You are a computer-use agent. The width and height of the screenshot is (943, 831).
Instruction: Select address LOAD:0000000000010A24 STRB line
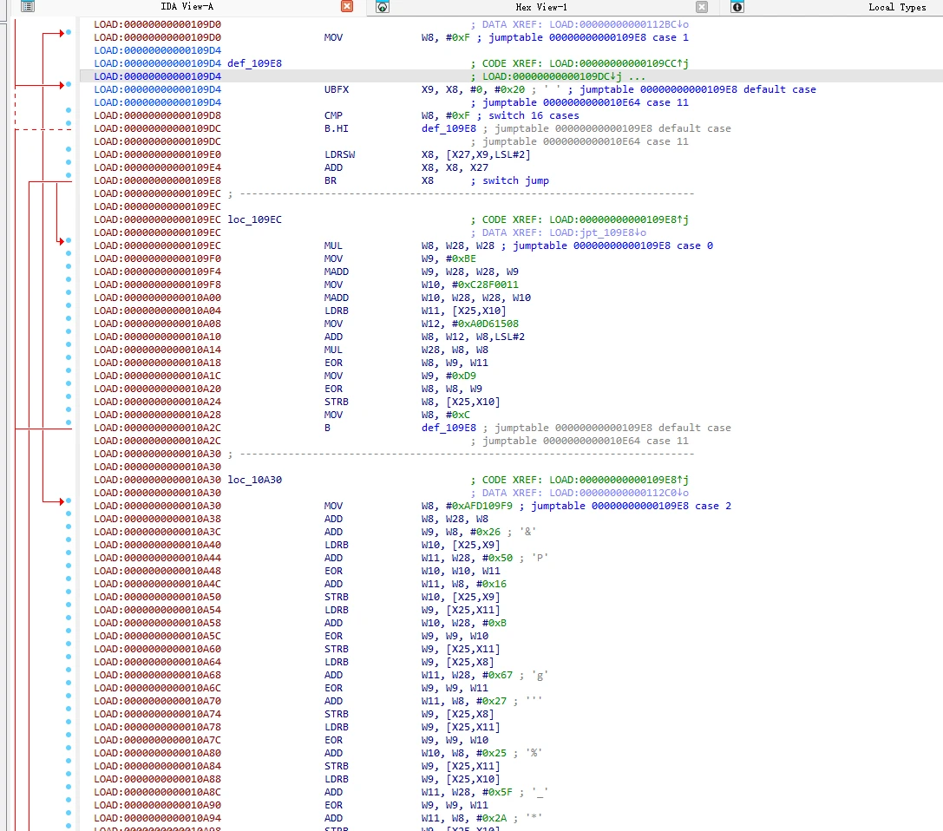click(x=158, y=402)
